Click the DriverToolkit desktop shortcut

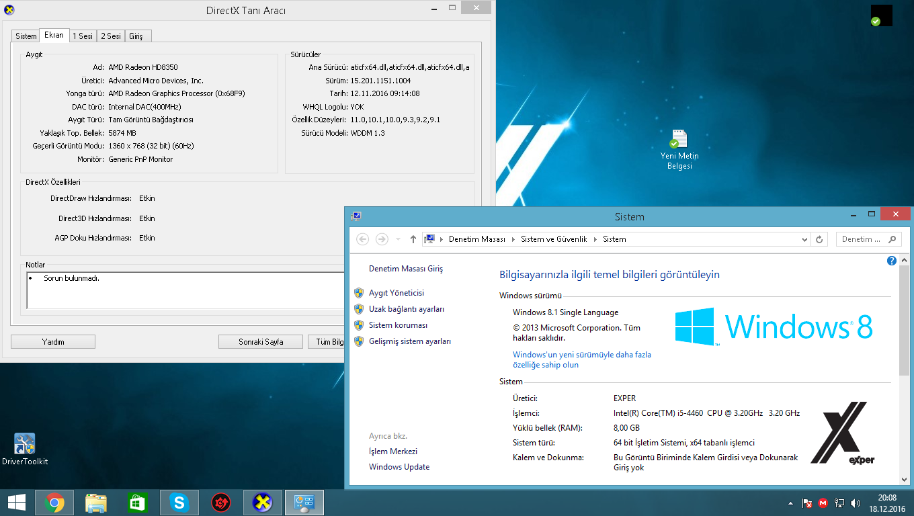click(x=25, y=448)
